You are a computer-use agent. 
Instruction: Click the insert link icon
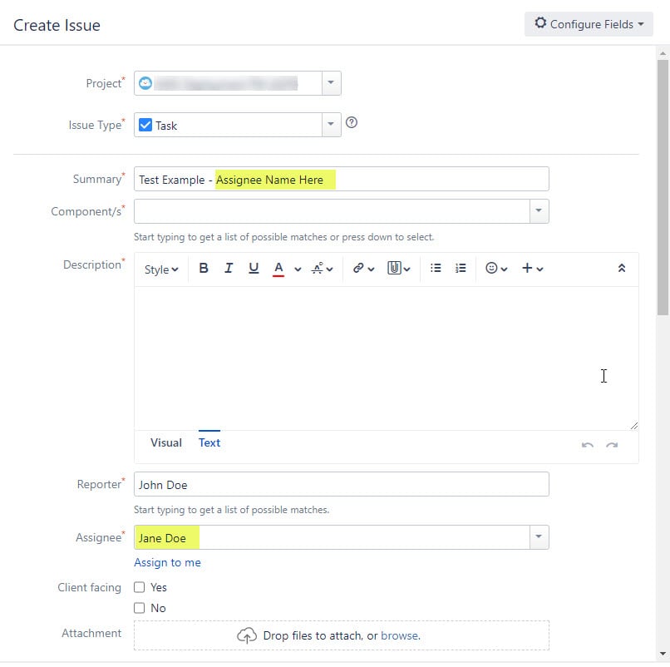point(358,268)
